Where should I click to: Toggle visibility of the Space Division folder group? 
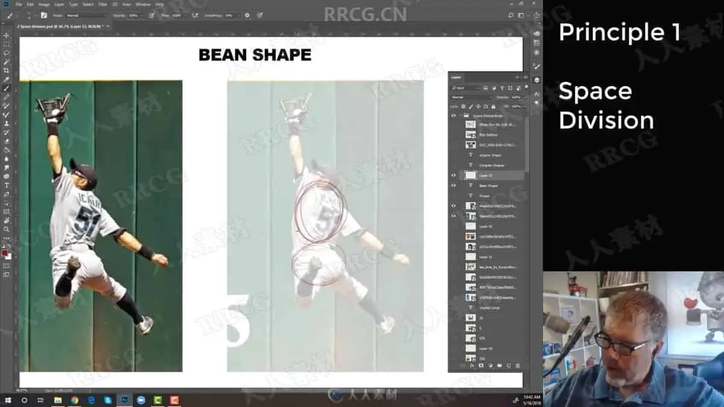(x=453, y=115)
